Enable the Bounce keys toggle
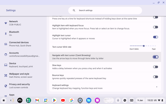This screenshot has height=104, width=166. (x=155, y=77)
